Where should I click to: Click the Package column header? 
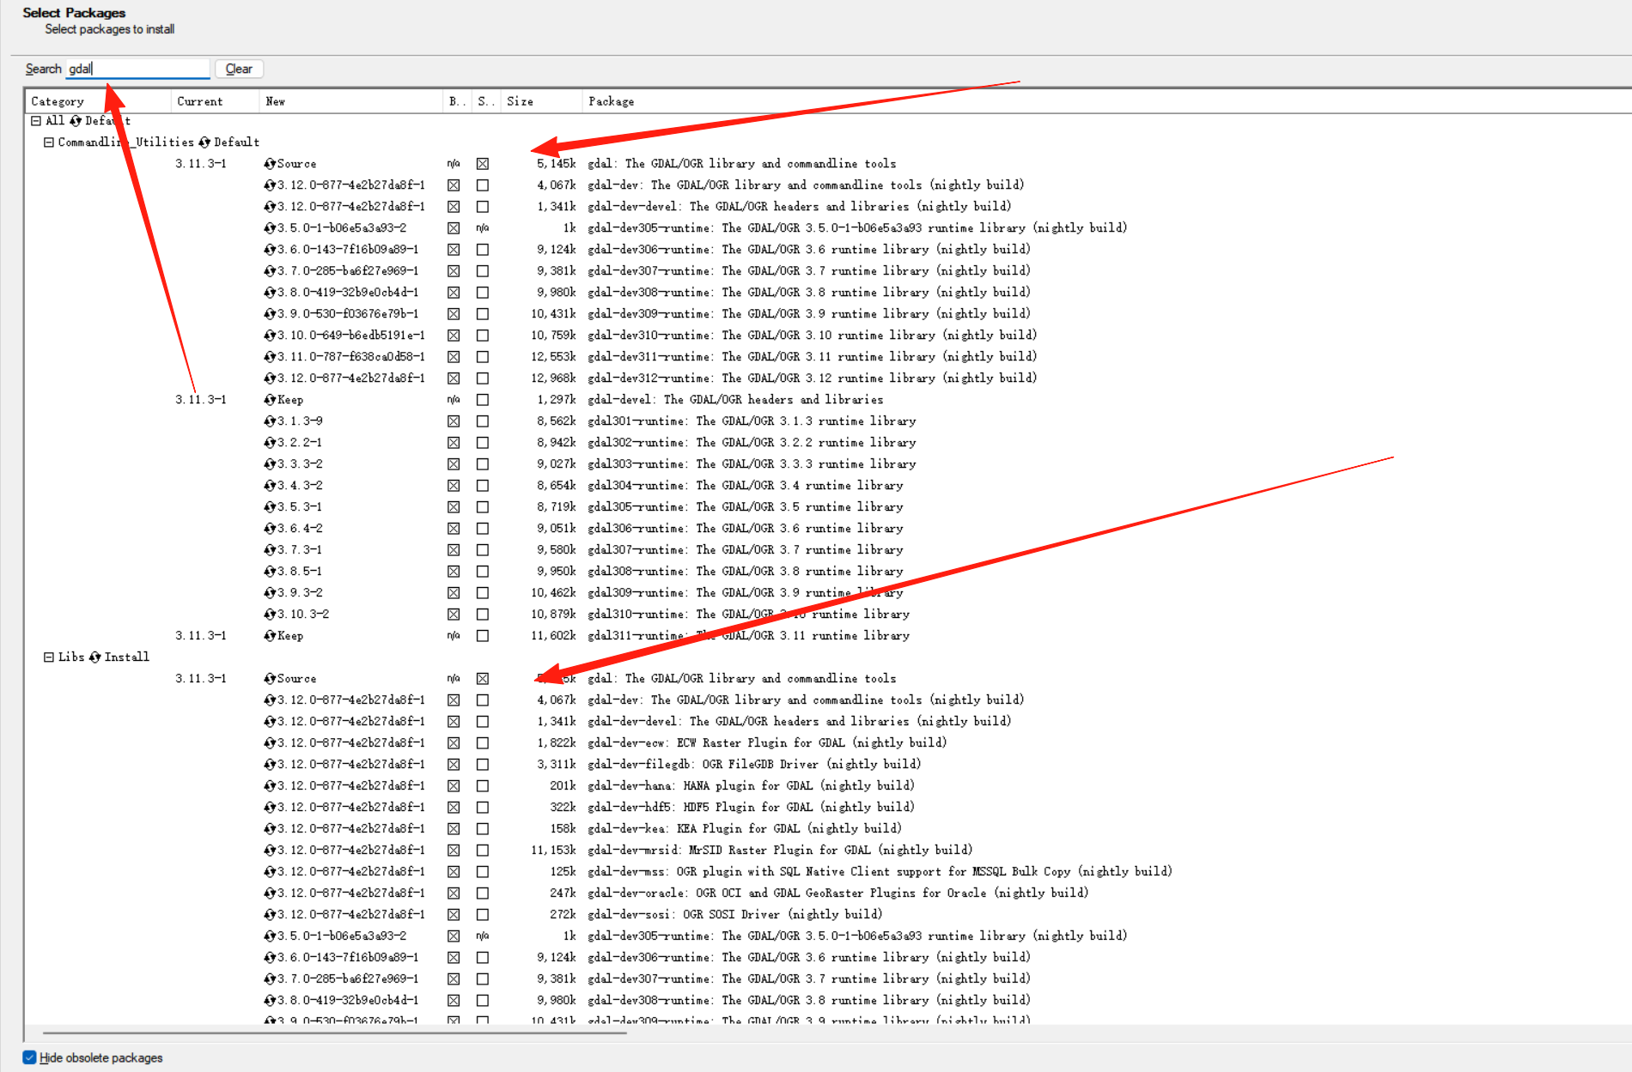click(x=1106, y=101)
